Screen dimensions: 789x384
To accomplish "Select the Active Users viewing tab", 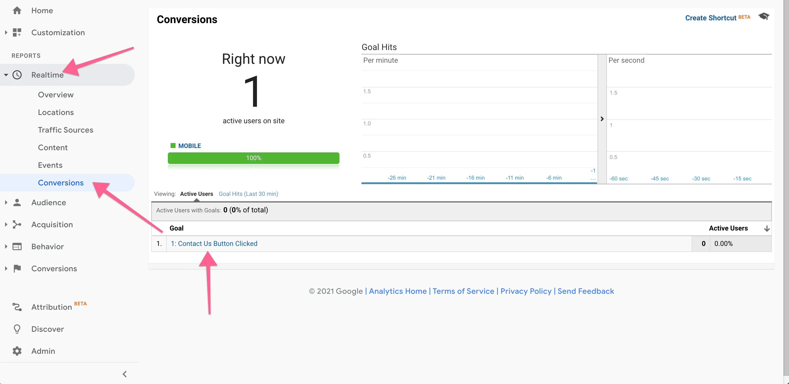I will click(197, 194).
